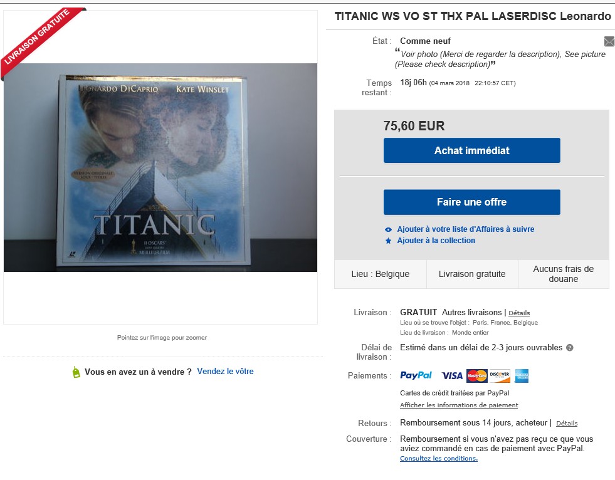
Task: Buy now with Achat immédiat button
Action: pyautogui.click(x=472, y=150)
